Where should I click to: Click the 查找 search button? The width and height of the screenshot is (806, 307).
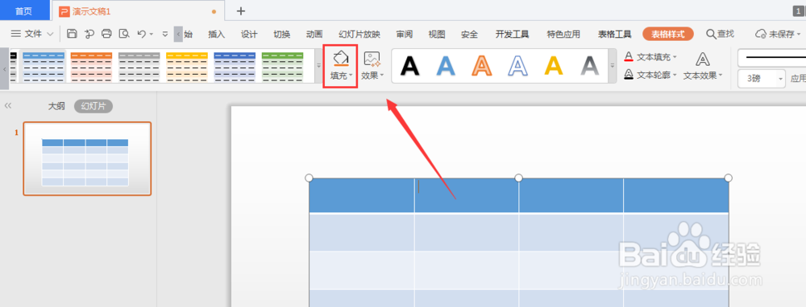point(720,34)
